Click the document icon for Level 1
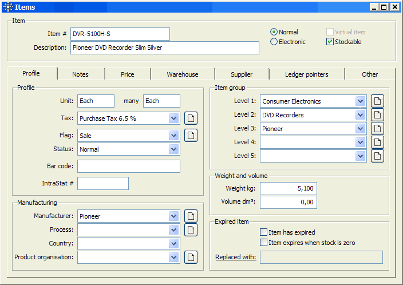Viewport: 403px width, 285px height. click(x=377, y=101)
